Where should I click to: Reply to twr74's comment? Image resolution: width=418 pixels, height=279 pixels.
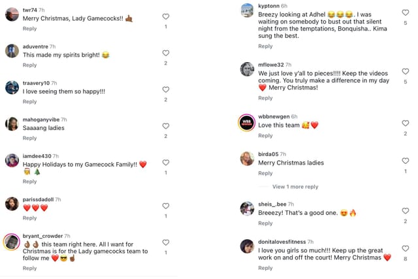[29, 29]
